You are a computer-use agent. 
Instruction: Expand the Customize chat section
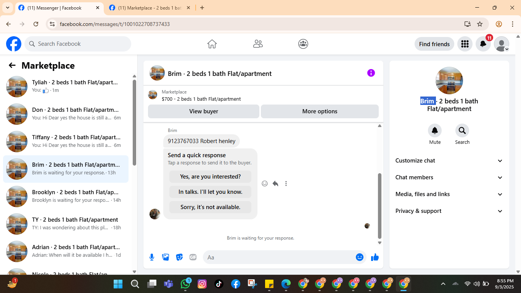[449, 161]
